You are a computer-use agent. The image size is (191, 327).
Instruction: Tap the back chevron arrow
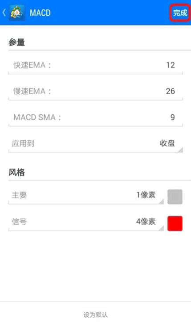click(x=4, y=13)
